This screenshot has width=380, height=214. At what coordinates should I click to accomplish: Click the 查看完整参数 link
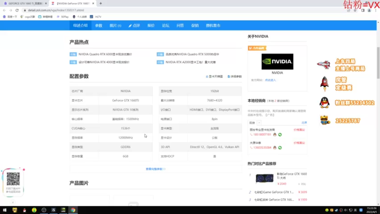pyautogui.click(x=156, y=169)
